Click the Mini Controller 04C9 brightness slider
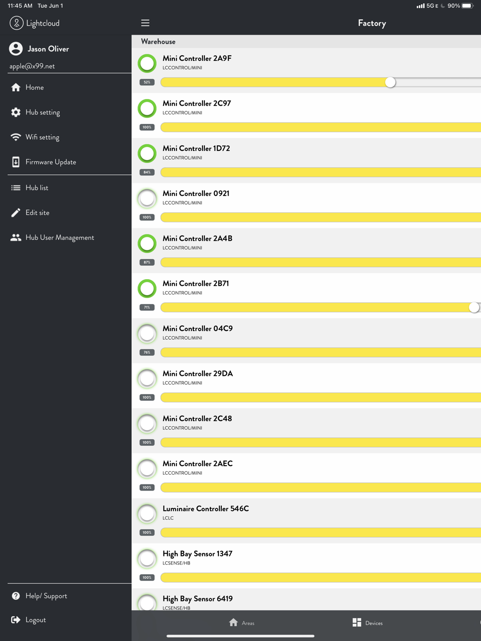The width and height of the screenshot is (481, 641). tap(321, 352)
